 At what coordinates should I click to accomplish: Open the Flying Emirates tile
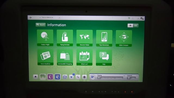(x=65, y=38)
